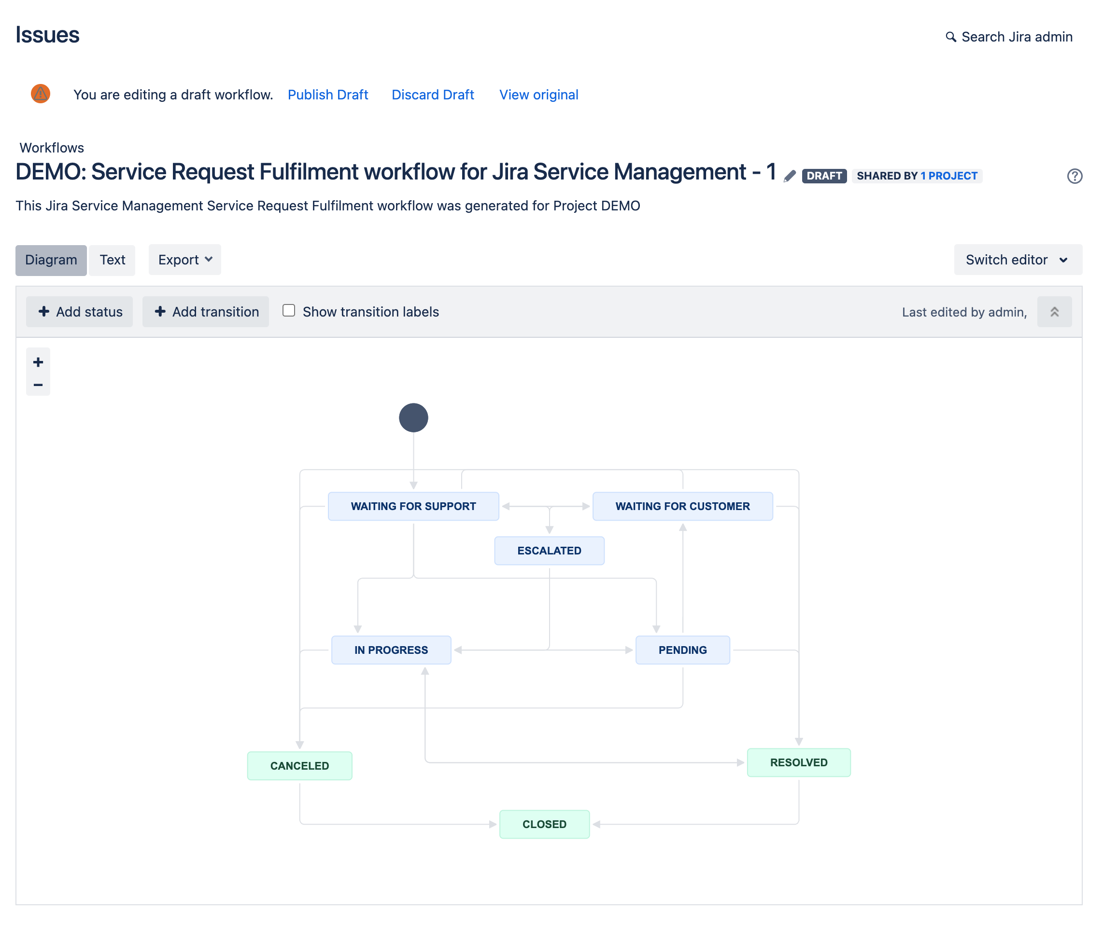Toggle Show transition labels checkbox
Viewport: 1103px width, 940px height.
click(288, 311)
